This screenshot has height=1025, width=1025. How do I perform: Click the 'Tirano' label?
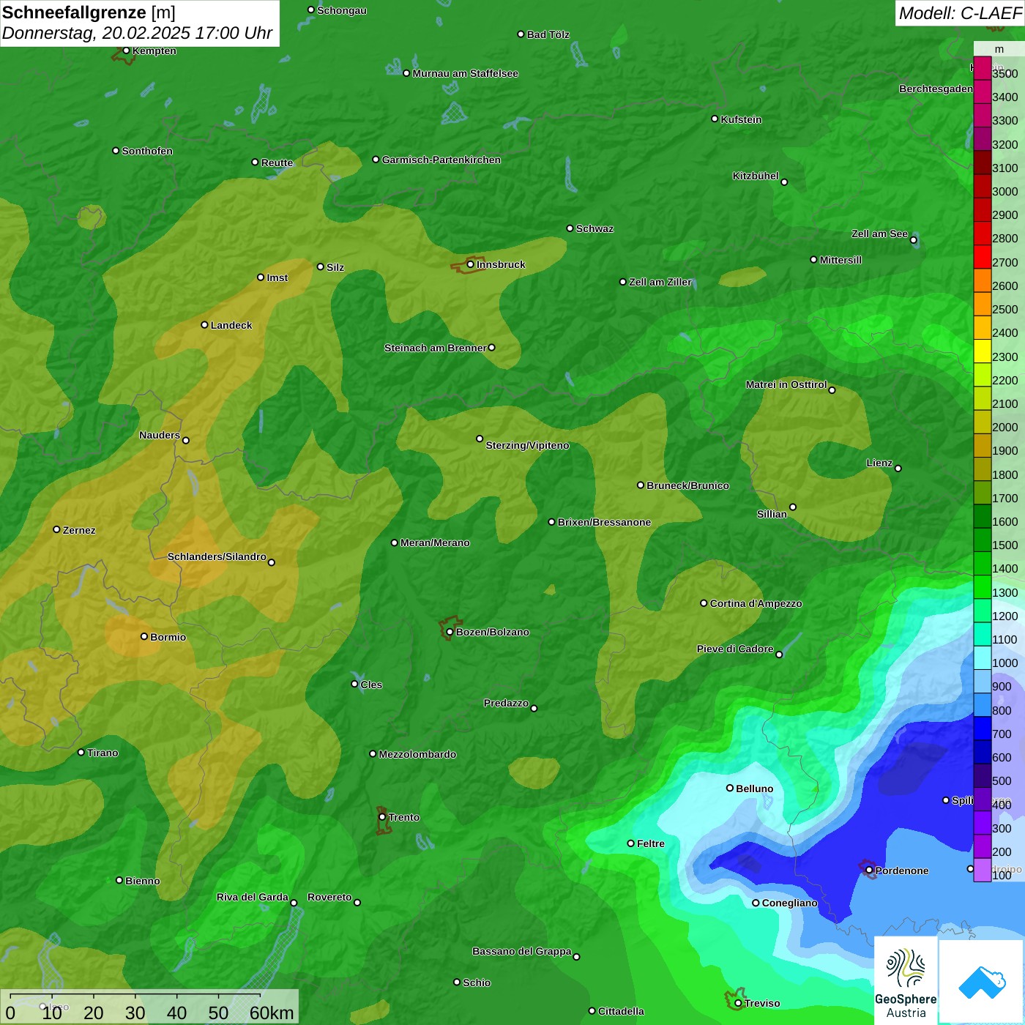tap(103, 753)
